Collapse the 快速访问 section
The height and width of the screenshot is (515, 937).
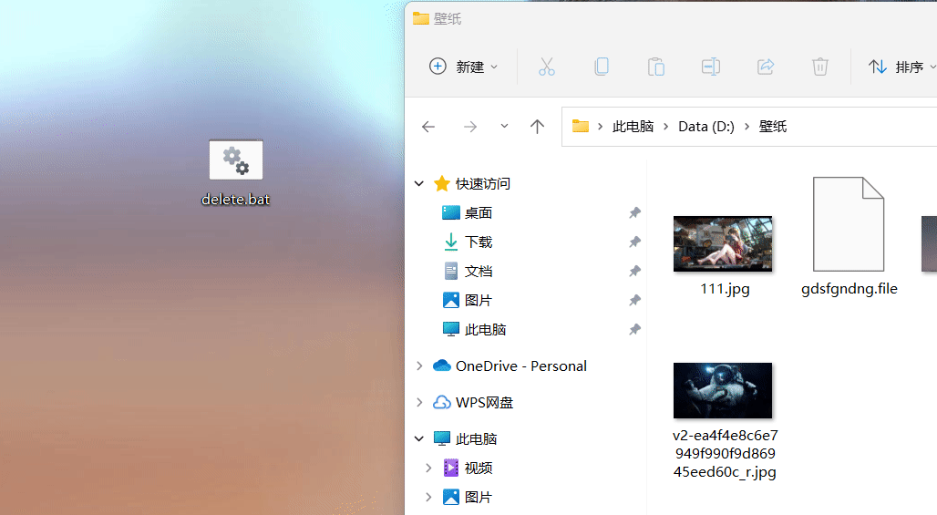point(419,183)
